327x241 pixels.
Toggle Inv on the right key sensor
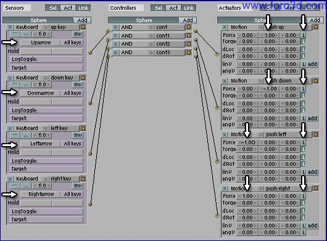click(x=78, y=186)
